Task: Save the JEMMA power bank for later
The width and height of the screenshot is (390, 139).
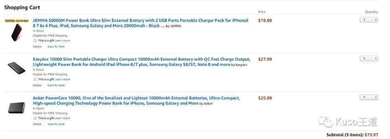Action: click(56, 47)
